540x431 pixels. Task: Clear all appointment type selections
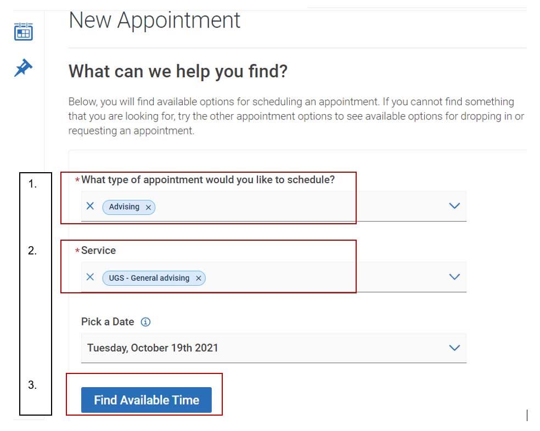pos(90,206)
